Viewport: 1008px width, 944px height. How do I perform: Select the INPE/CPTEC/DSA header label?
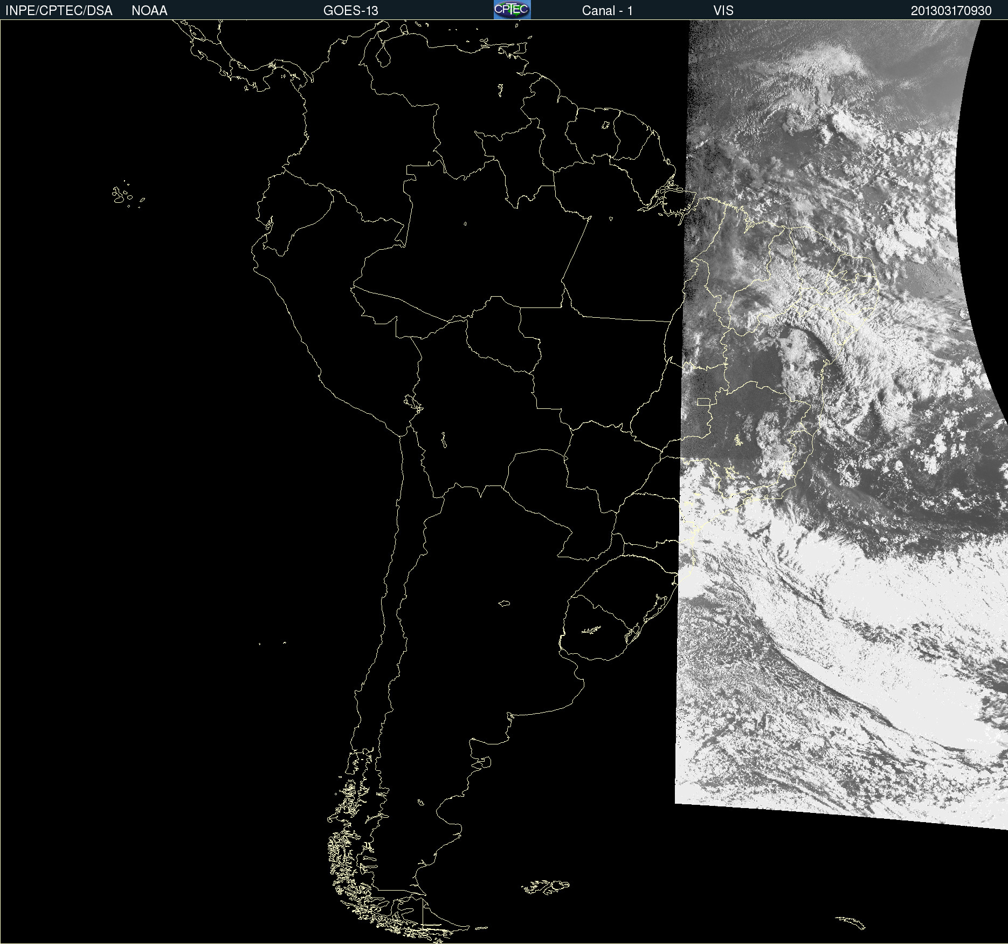[x=59, y=10]
